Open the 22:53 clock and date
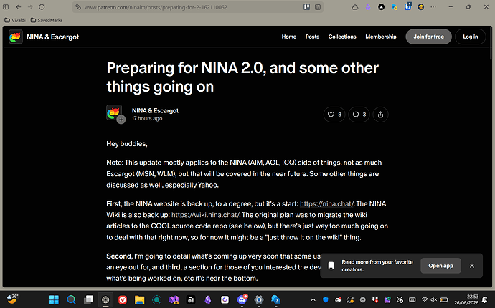The image size is (495, 308). 466,299
